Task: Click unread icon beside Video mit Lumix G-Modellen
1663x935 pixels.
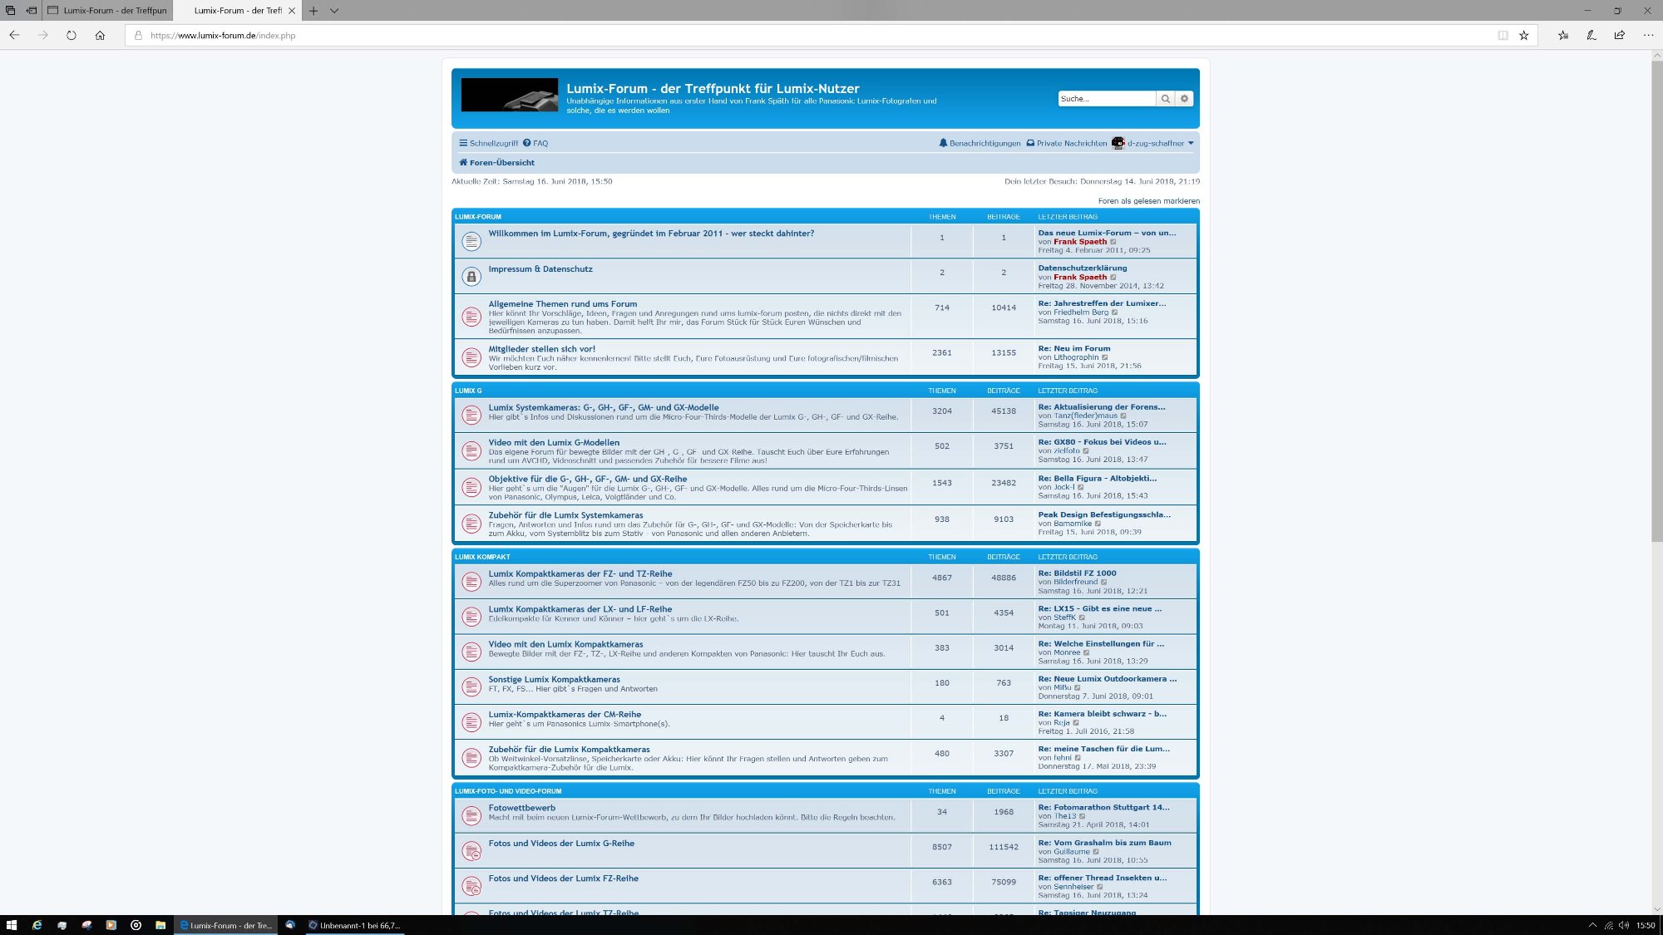Action: coord(471,450)
